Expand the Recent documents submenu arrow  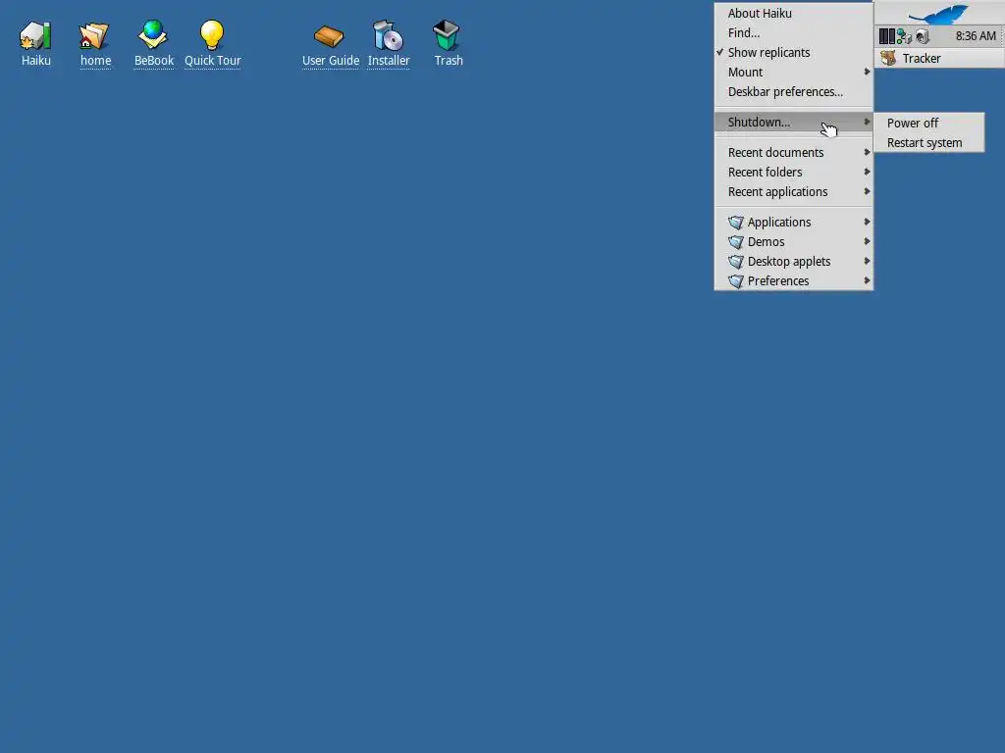(867, 152)
